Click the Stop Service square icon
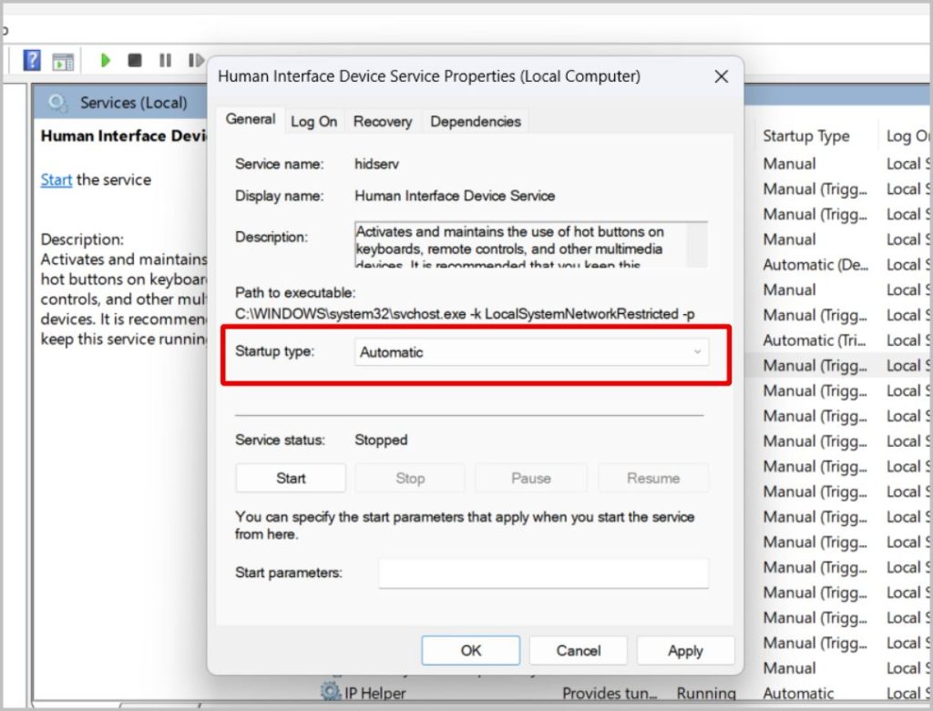933x711 pixels. tap(135, 60)
